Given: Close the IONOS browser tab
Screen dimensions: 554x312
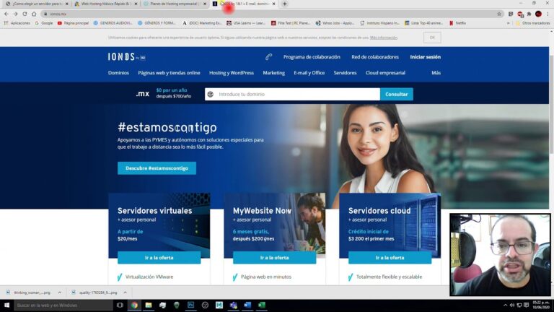Looking at the screenshot, I should click(x=274, y=4).
